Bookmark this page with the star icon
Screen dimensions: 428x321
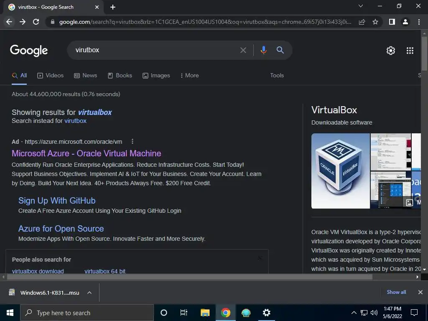coord(375,22)
